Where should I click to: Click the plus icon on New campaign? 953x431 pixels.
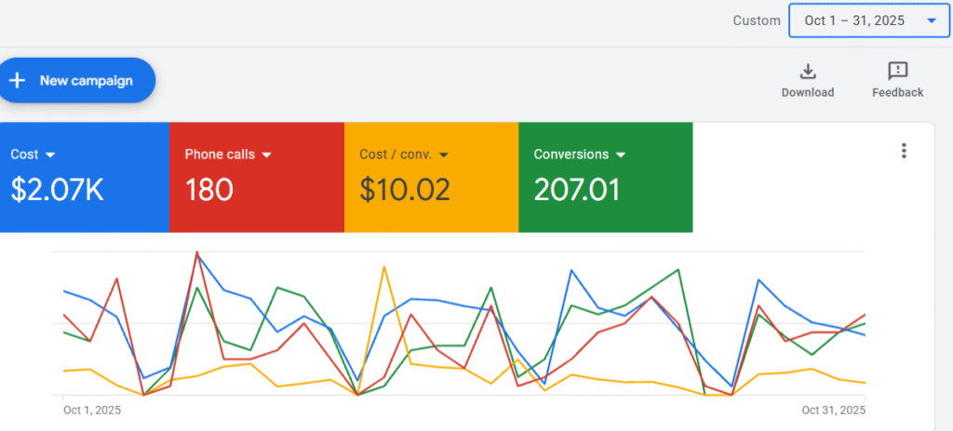coord(17,80)
